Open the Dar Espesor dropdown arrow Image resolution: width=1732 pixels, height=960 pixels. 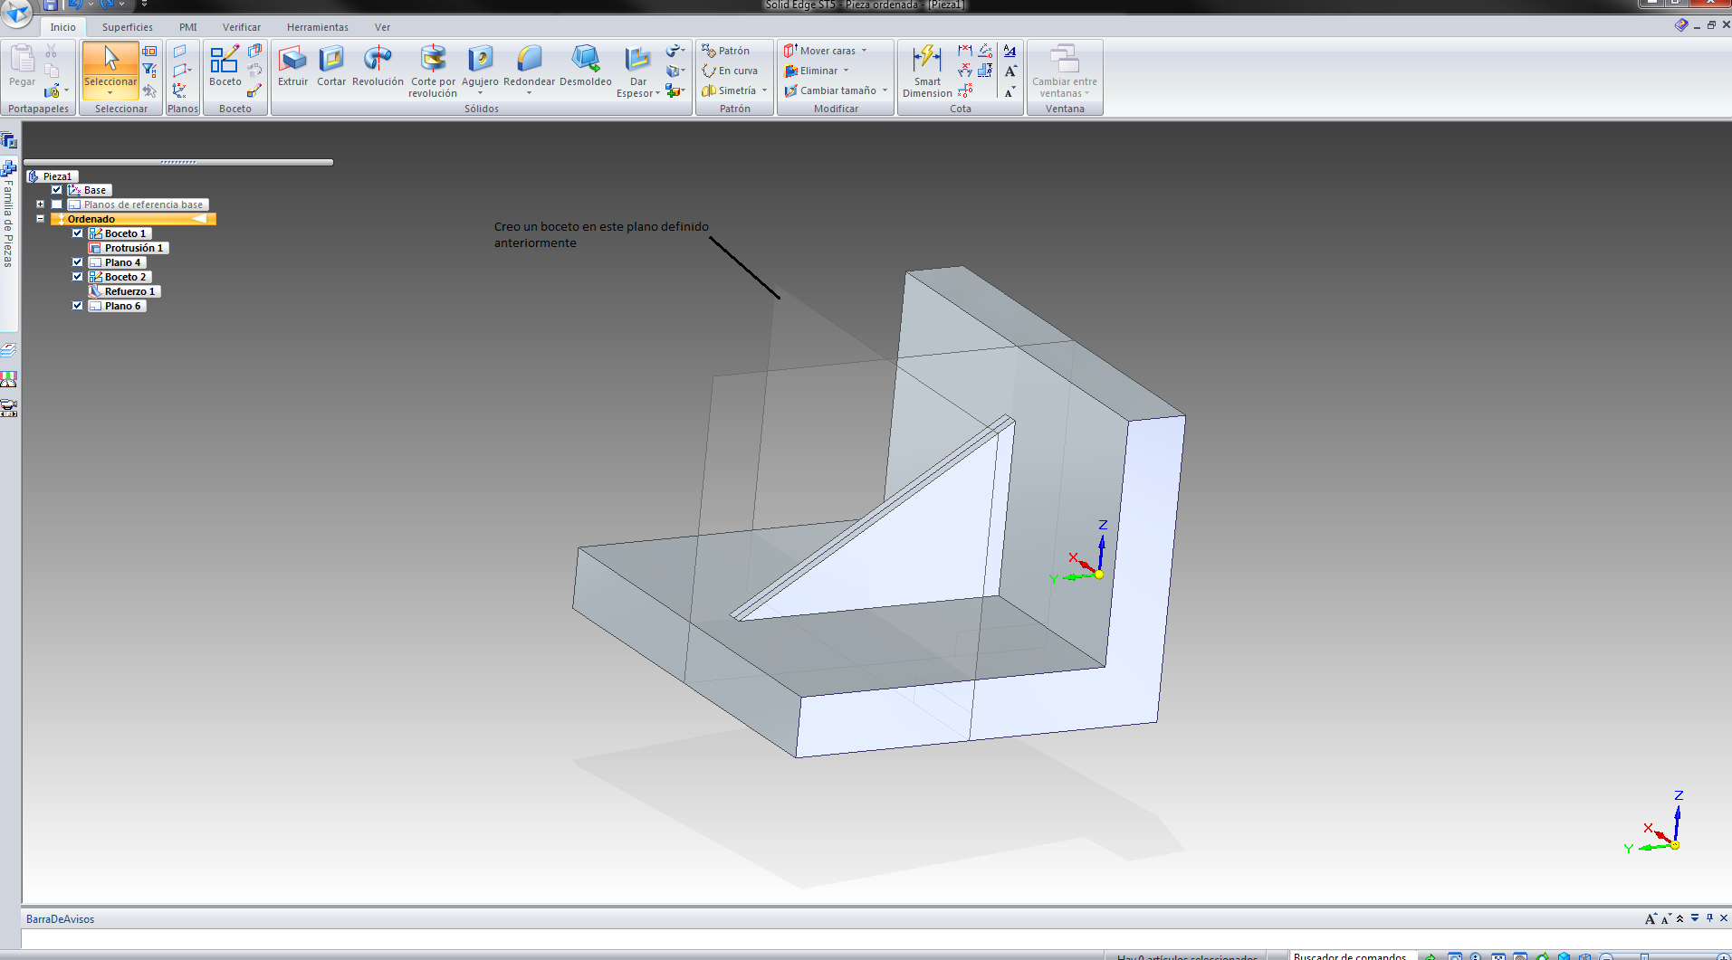(x=657, y=93)
